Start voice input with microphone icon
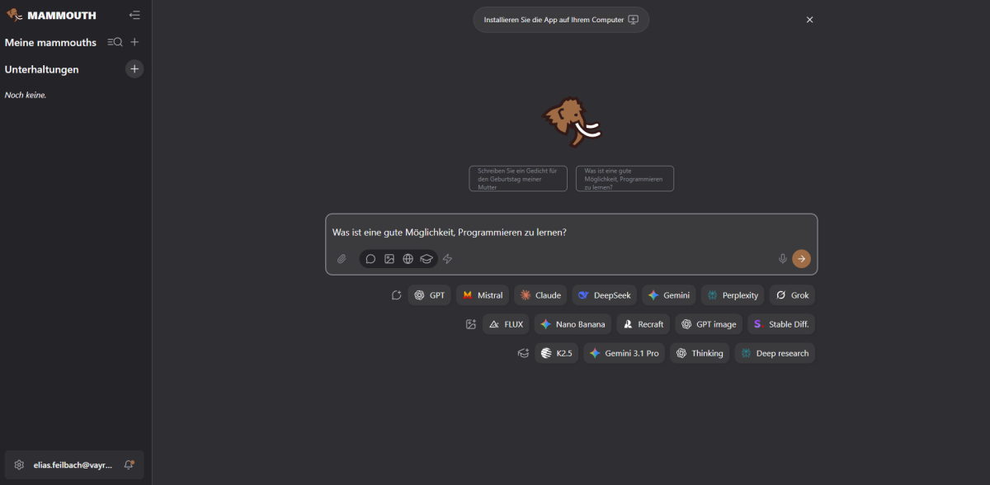Viewport: 990px width, 485px height. pyautogui.click(x=783, y=259)
